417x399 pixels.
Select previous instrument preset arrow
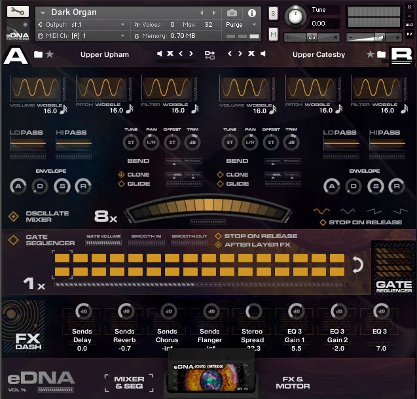pyautogui.click(x=202, y=12)
